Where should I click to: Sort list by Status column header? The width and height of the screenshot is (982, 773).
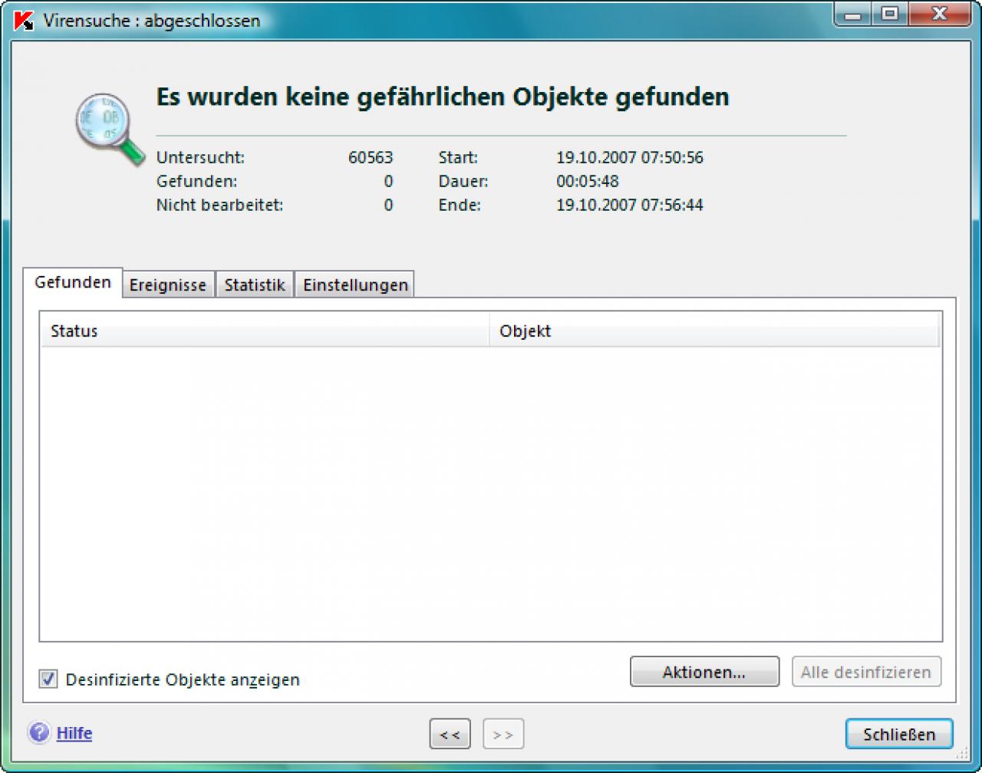(x=265, y=331)
